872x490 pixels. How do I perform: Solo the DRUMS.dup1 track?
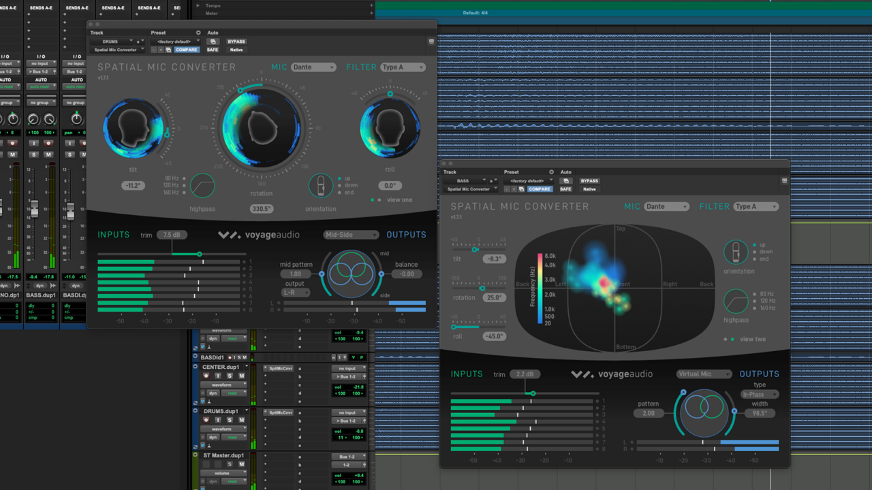(230, 420)
